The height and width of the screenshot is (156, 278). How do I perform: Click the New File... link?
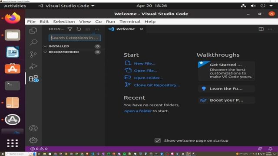[145, 64]
